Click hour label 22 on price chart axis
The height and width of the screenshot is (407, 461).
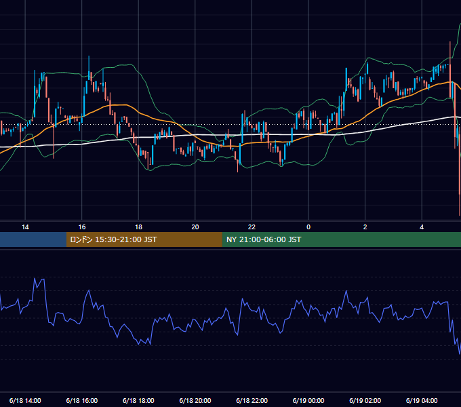pos(252,227)
